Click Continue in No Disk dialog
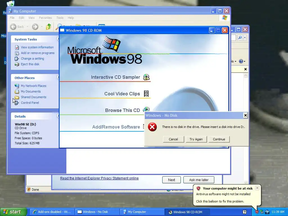This screenshot has height=216, width=288. (x=219, y=139)
